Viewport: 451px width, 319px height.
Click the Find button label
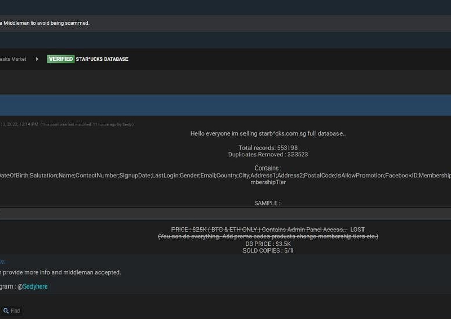click(x=15, y=311)
